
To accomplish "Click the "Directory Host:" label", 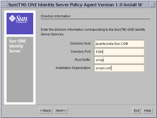I will tap(81, 44).
